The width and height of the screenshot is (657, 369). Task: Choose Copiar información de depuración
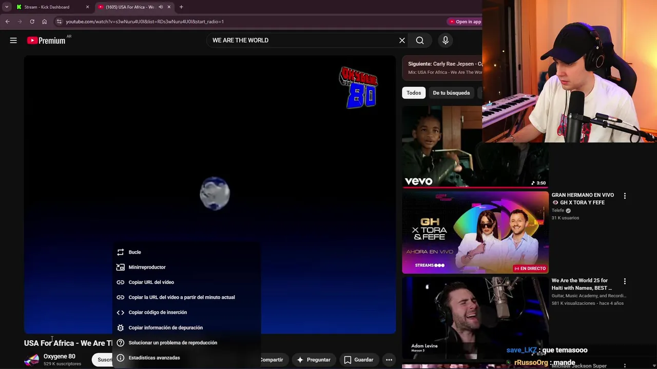coord(187,327)
